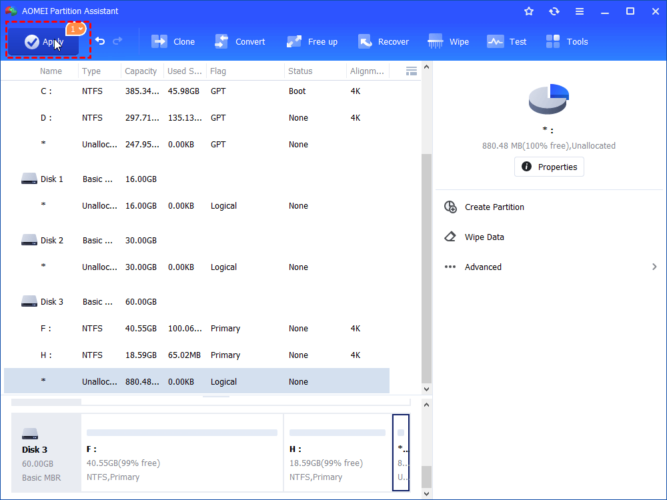
Task: Select the 30.00GB unallocated row
Action: pyautogui.click(x=197, y=267)
